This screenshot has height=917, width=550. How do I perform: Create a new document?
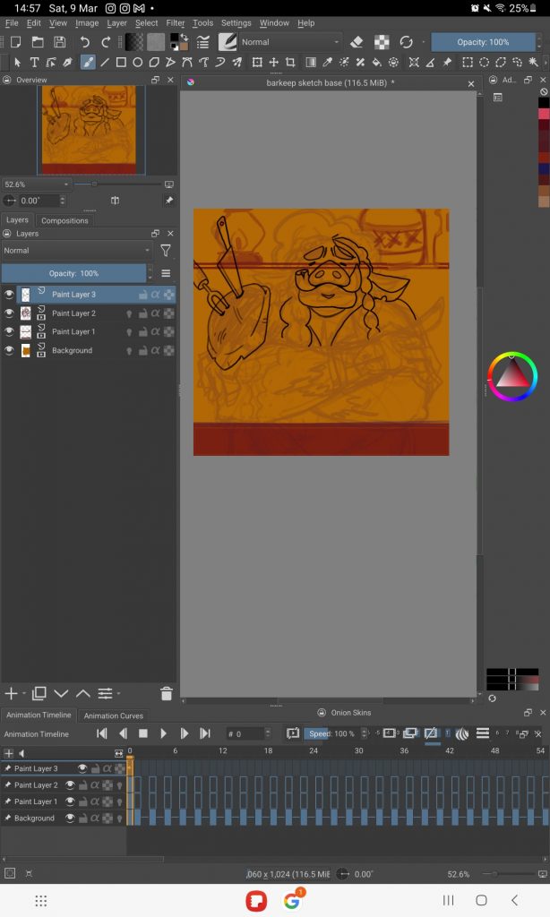tap(16, 41)
